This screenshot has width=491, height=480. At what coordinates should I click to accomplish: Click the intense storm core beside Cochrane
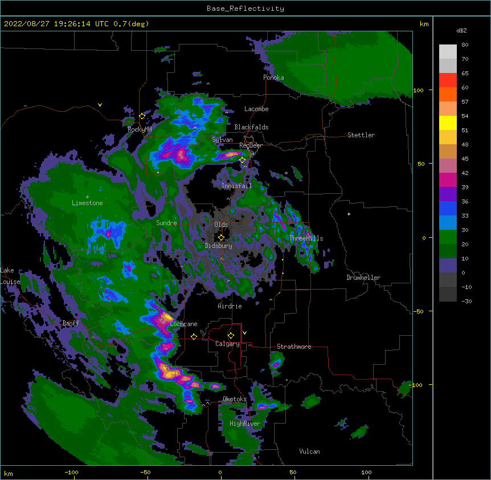click(x=163, y=320)
